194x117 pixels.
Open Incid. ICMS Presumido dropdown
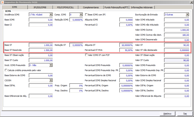[51, 65]
